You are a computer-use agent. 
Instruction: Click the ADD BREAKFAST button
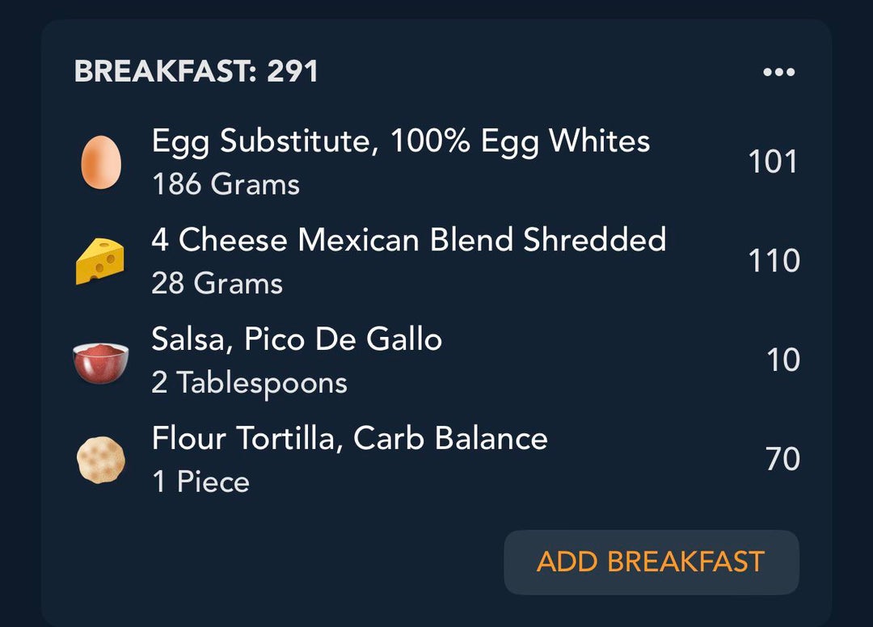pyautogui.click(x=652, y=562)
